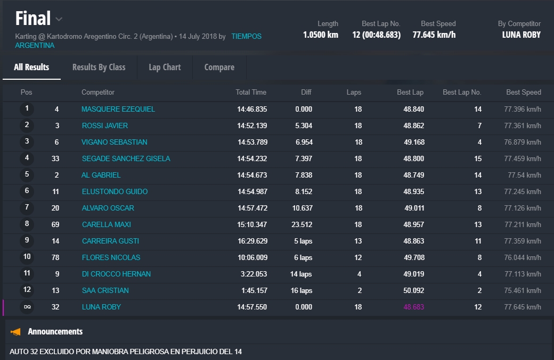
Task: Click the DQ badge for Luna Roby
Action: point(27,307)
